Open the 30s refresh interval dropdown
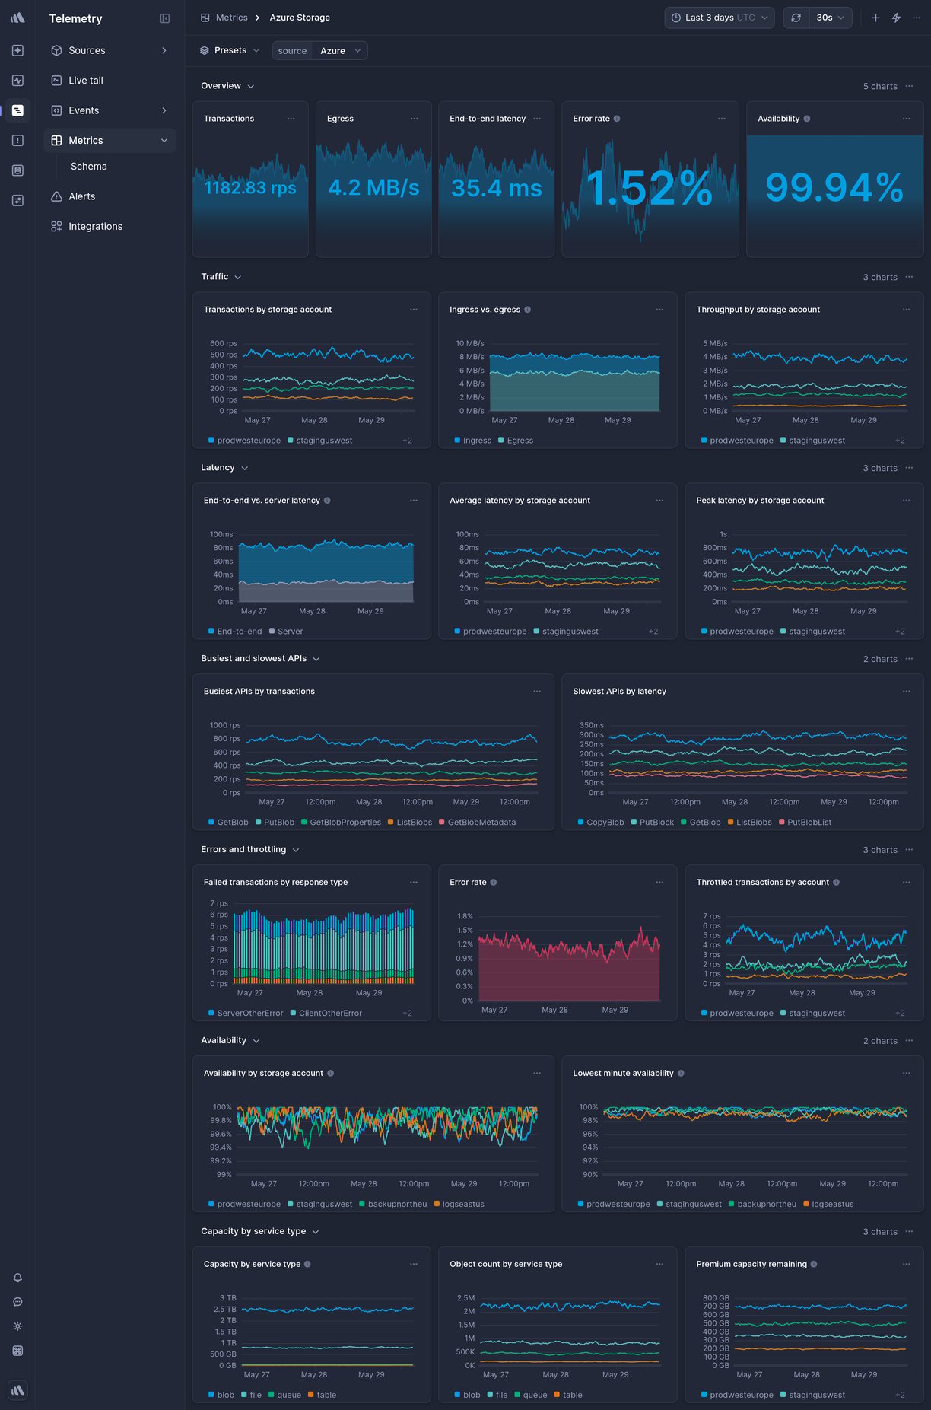931x1410 pixels. pyautogui.click(x=830, y=18)
